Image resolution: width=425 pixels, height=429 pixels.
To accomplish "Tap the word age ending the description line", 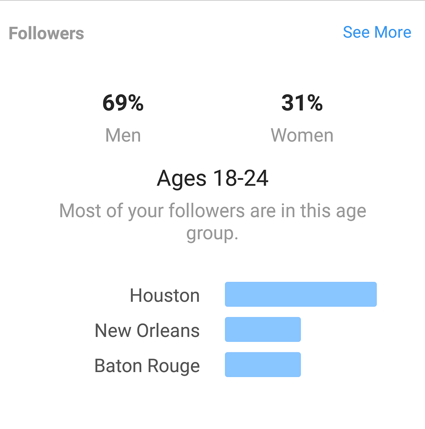I will [349, 212].
